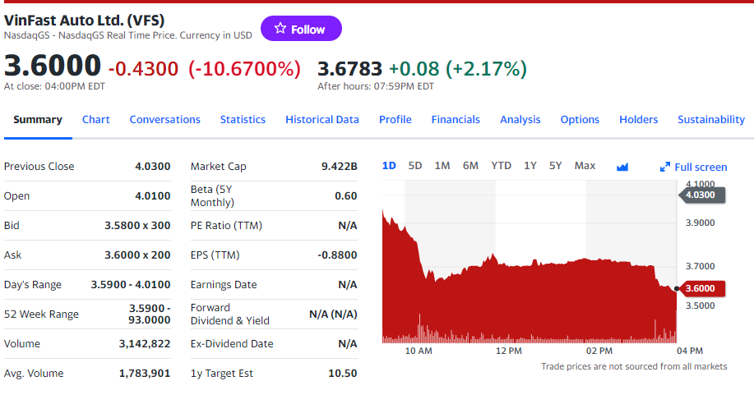The width and height of the screenshot is (754, 404).
Task: Click the mountain chart type icon
Action: pyautogui.click(x=622, y=167)
